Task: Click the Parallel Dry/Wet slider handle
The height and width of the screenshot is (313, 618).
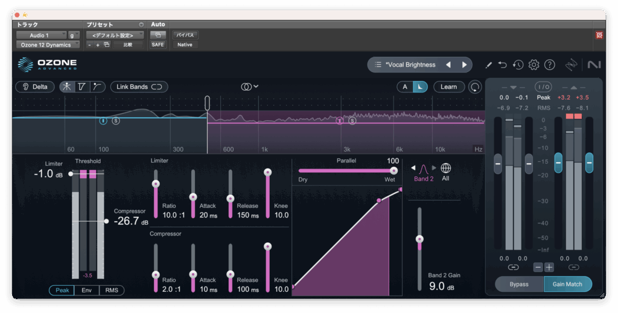Action: [x=393, y=170]
